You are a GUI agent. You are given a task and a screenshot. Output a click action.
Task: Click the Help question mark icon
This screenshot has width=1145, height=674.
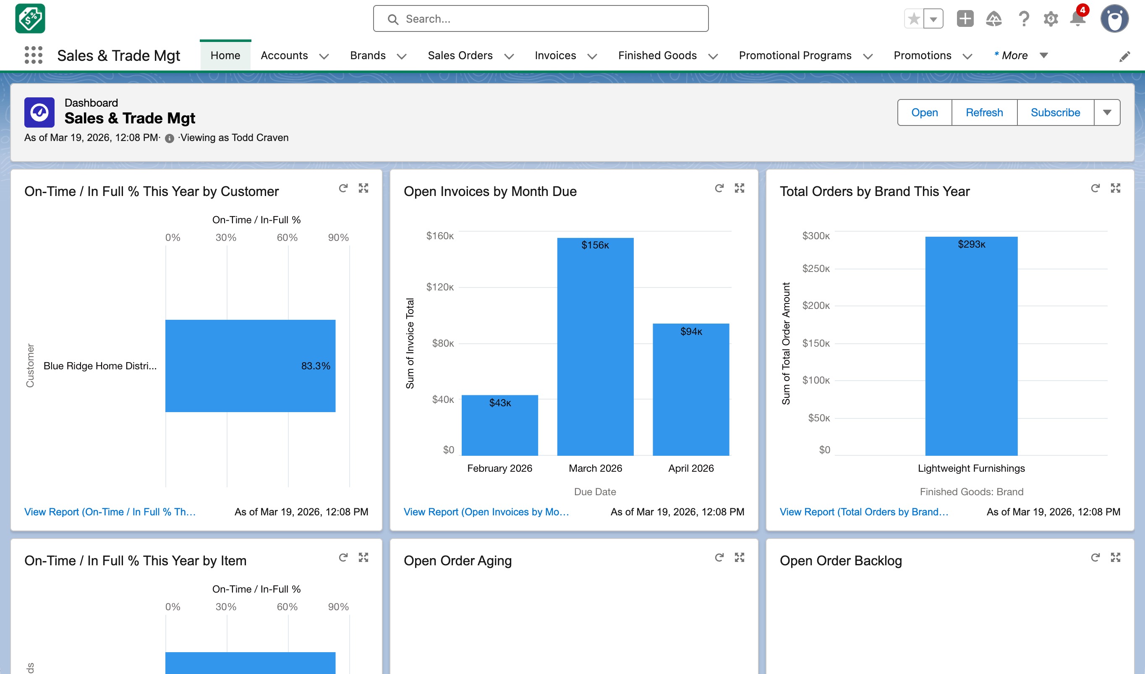coord(1023,18)
